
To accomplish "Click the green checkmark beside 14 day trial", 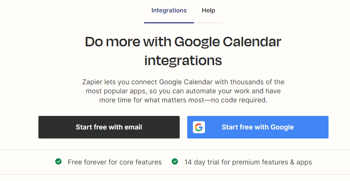I will [x=175, y=162].
